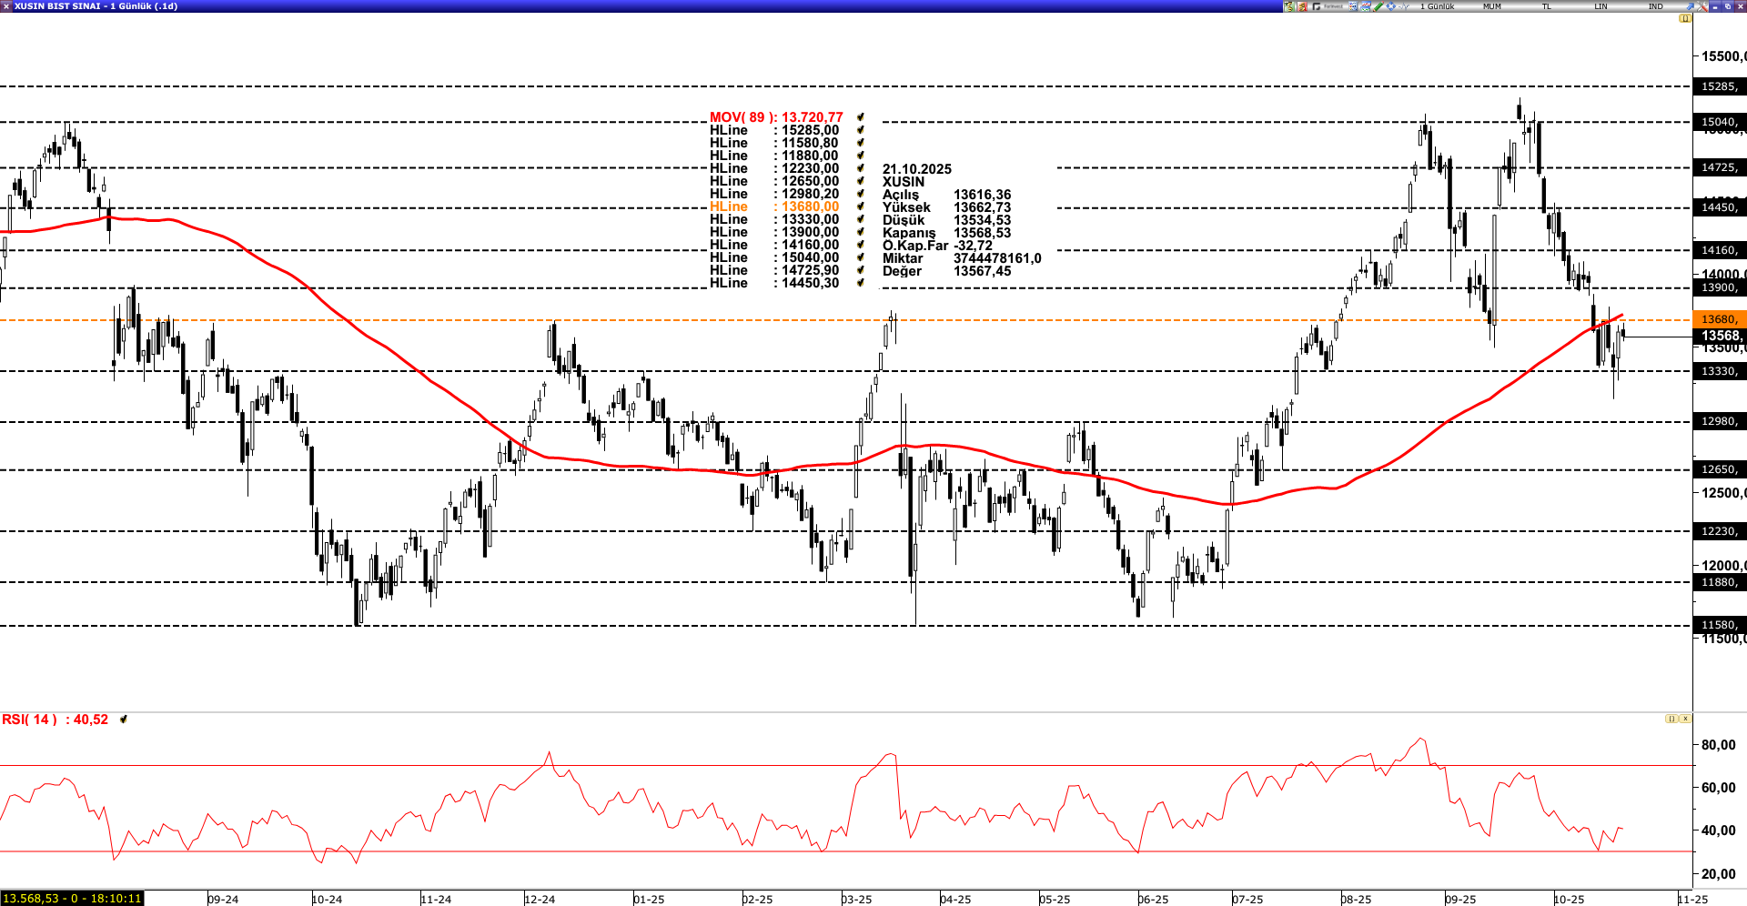Click the MUM chart type option
This screenshot has width=1747, height=906.
[1492, 6]
